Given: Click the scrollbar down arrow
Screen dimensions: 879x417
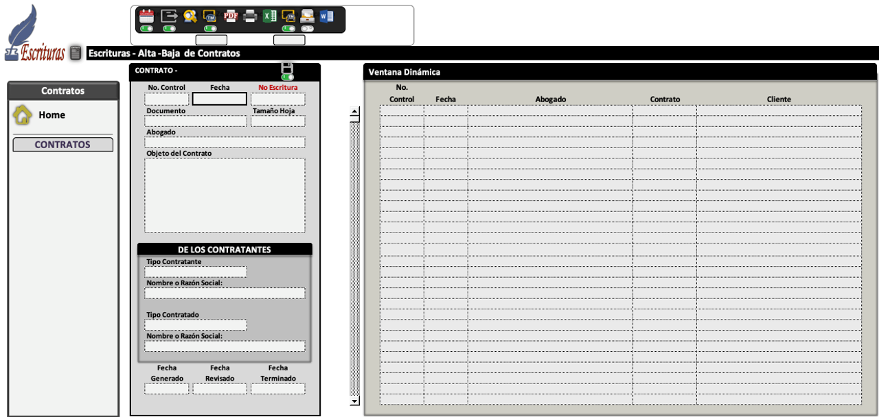Looking at the screenshot, I should pyautogui.click(x=354, y=401).
